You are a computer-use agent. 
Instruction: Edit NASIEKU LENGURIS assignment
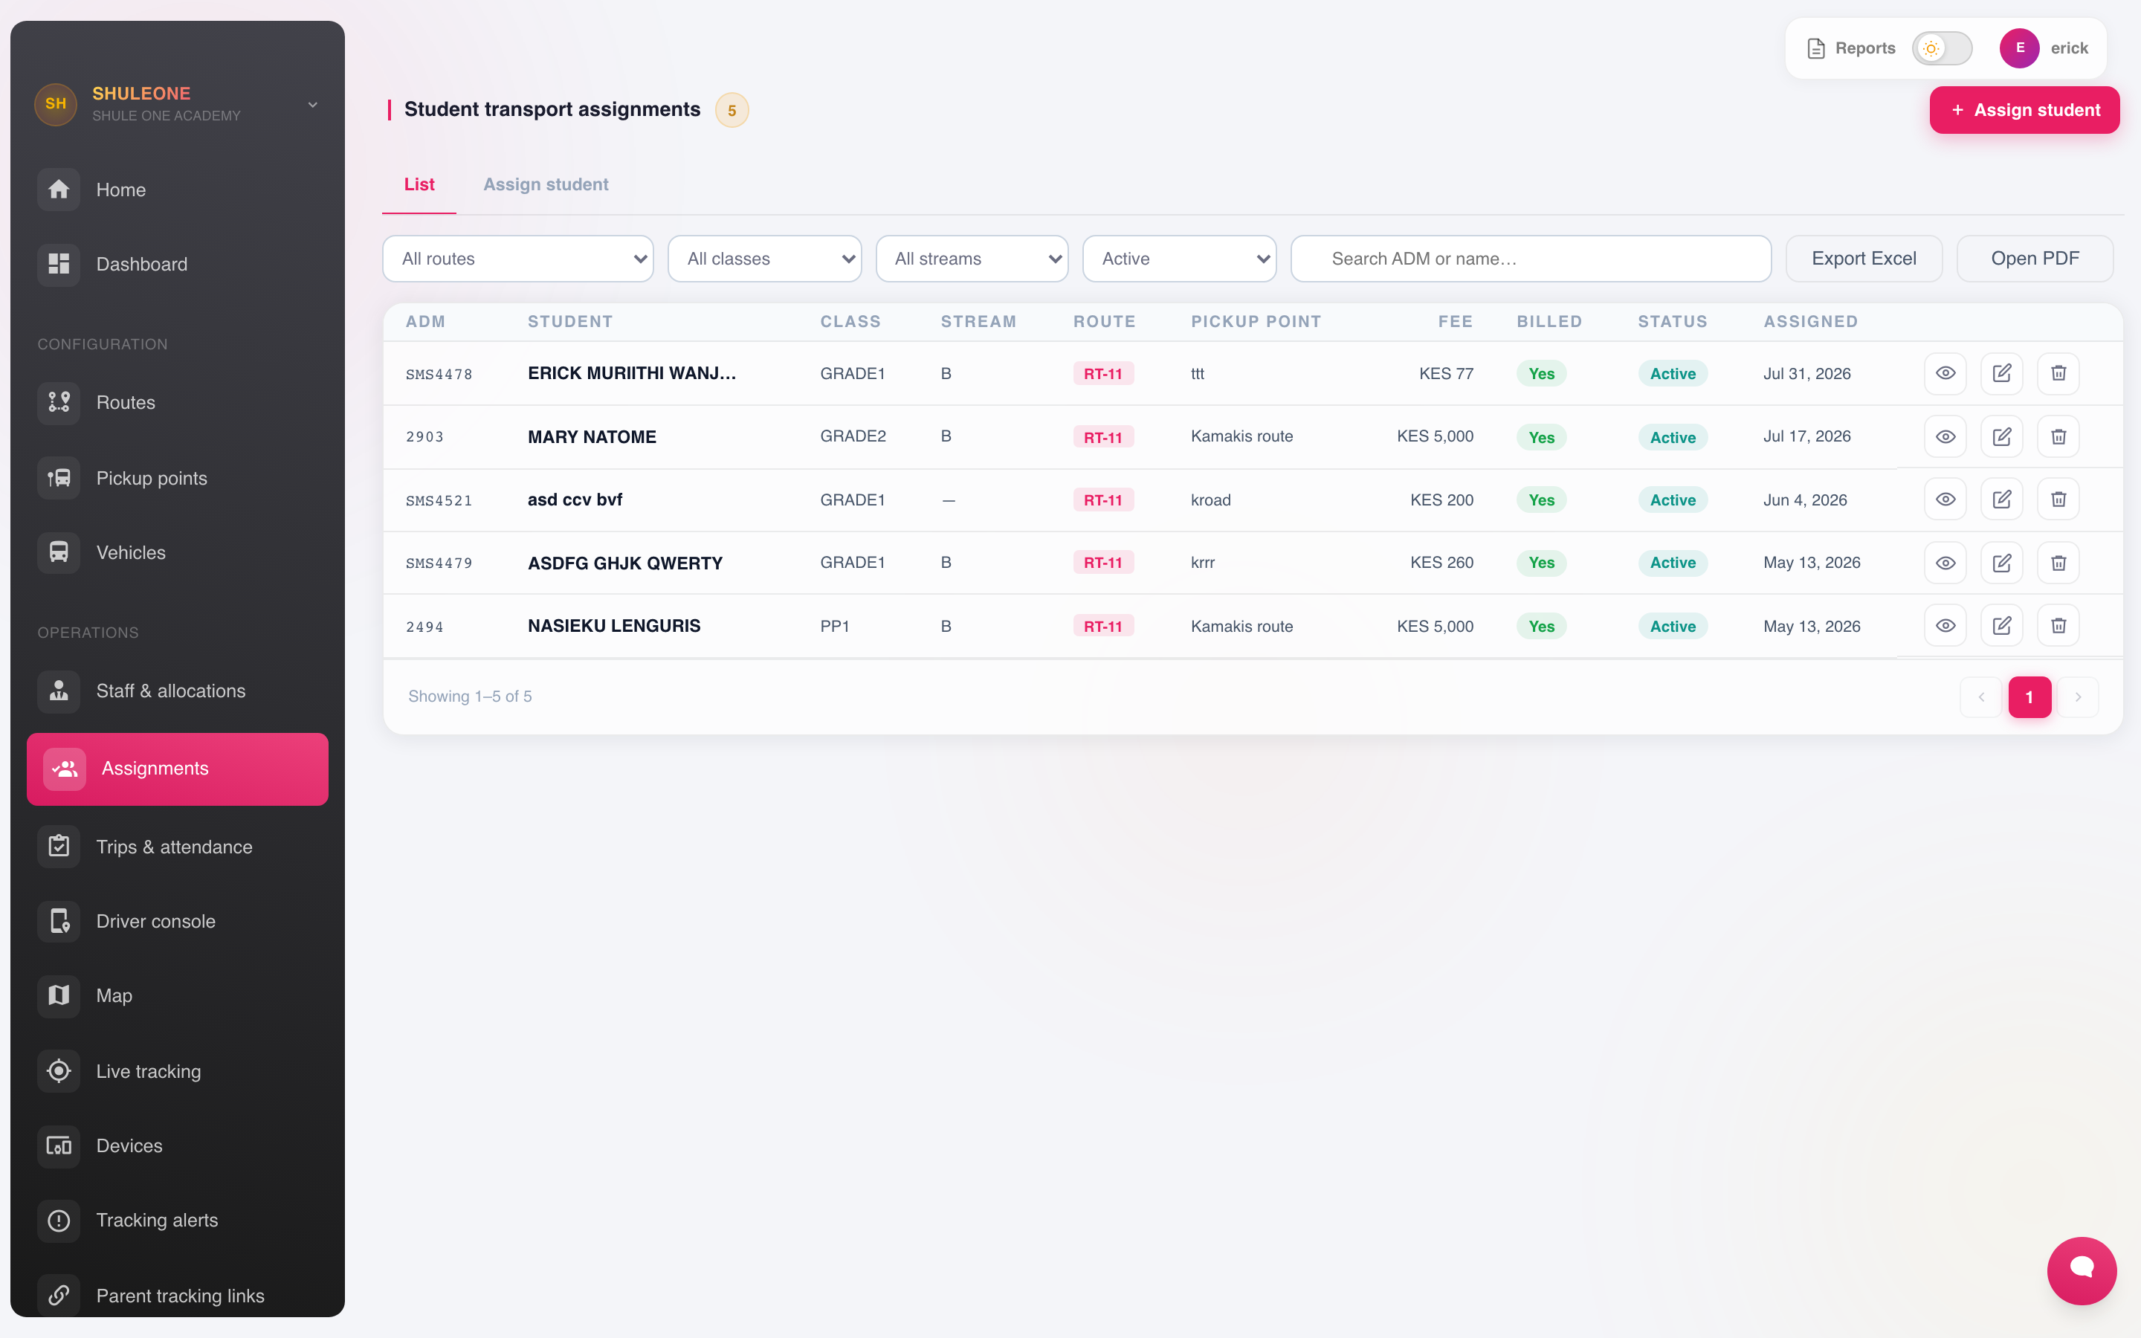click(x=2002, y=626)
